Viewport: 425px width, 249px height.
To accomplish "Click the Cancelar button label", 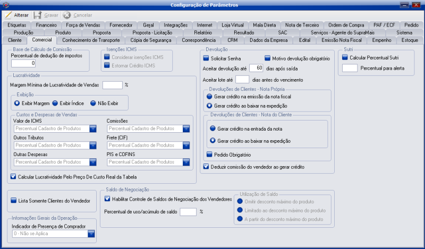I will [x=83, y=15].
